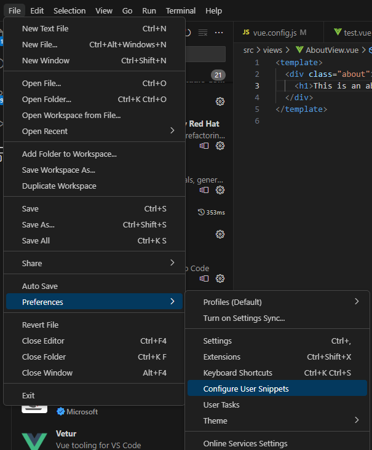Viewport: 372px width, 450px height.
Task: Click the Vetur extension logo
Action: (34, 441)
